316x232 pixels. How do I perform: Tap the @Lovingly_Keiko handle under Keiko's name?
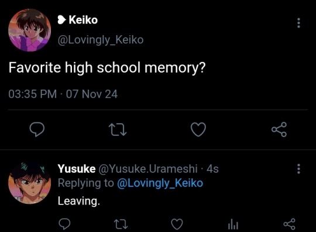coord(101,40)
